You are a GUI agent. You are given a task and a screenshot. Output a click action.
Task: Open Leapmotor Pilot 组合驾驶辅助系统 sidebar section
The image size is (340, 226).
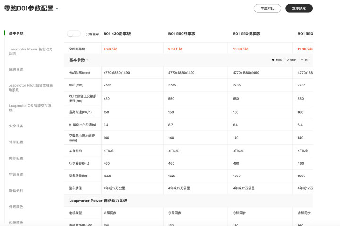pos(30,87)
